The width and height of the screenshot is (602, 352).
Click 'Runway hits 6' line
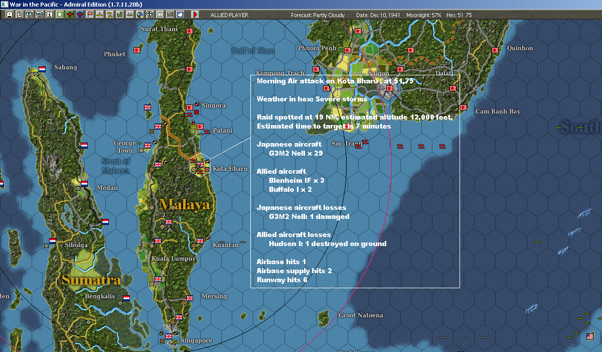point(282,280)
